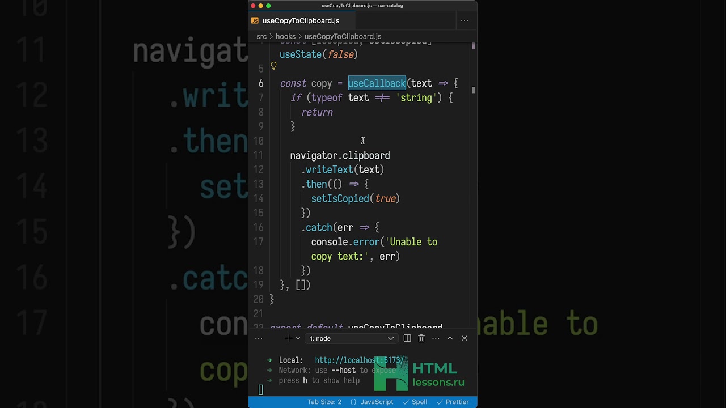Viewport: 726px width, 408px height.
Task: Close the terminal panel with X icon
Action: (465, 338)
